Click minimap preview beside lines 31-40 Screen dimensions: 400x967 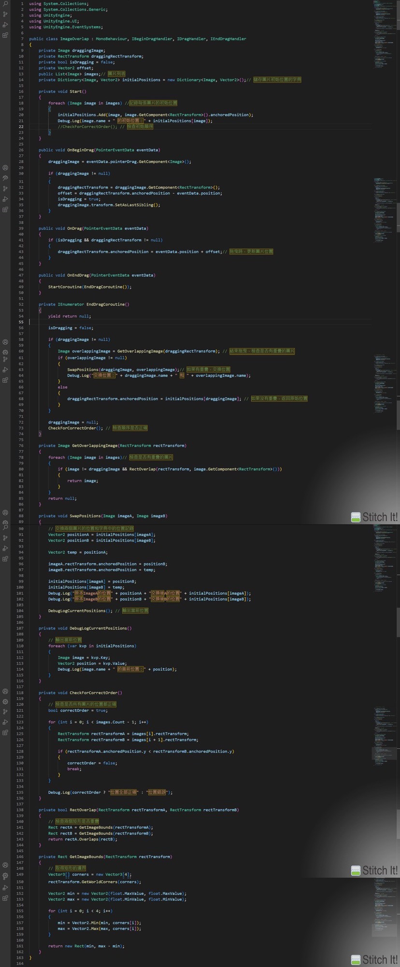tap(385, 210)
